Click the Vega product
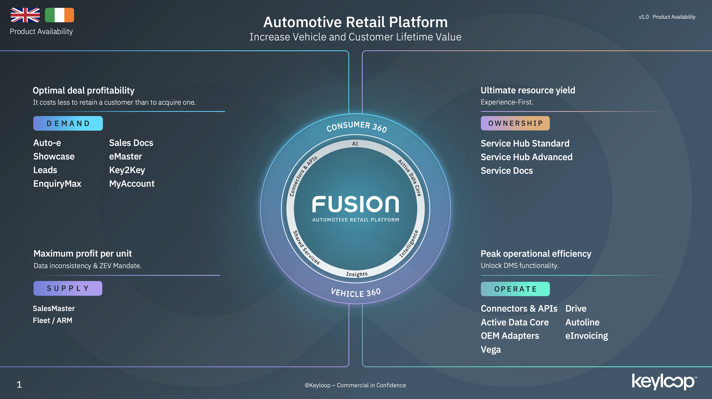The height and width of the screenshot is (399, 712). pyautogui.click(x=491, y=349)
